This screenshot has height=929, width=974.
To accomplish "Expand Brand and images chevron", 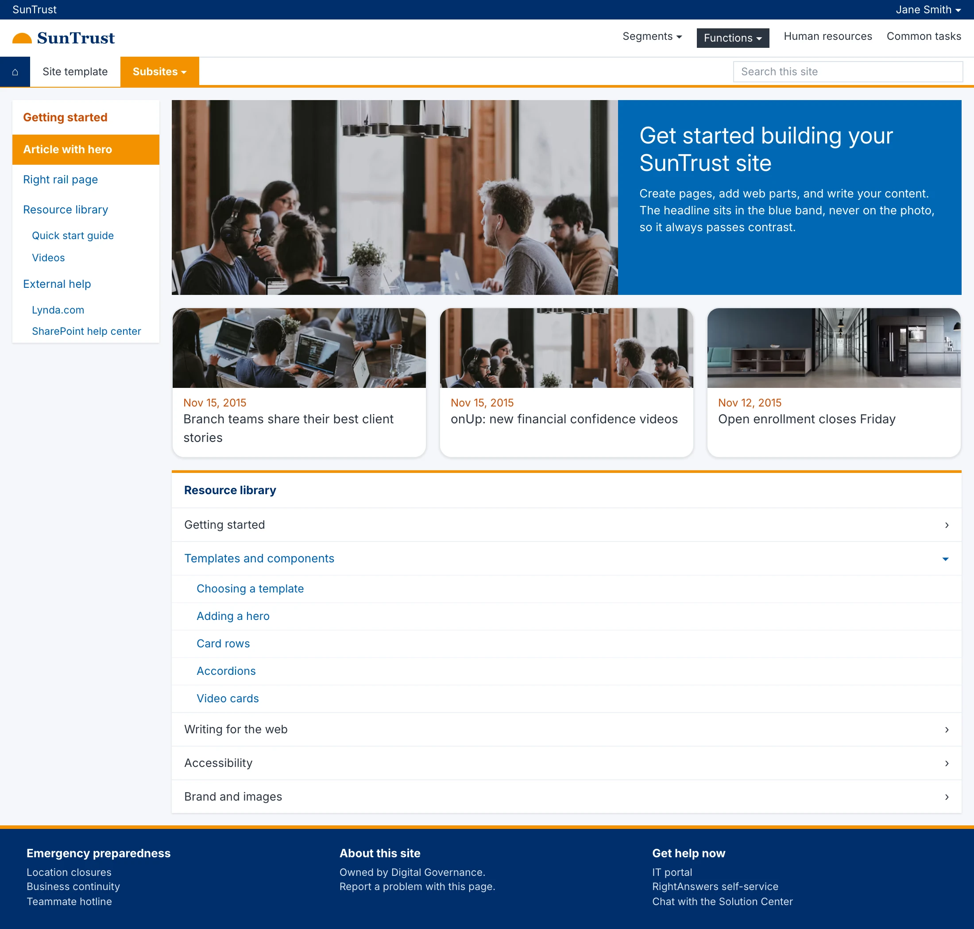I will pos(946,797).
